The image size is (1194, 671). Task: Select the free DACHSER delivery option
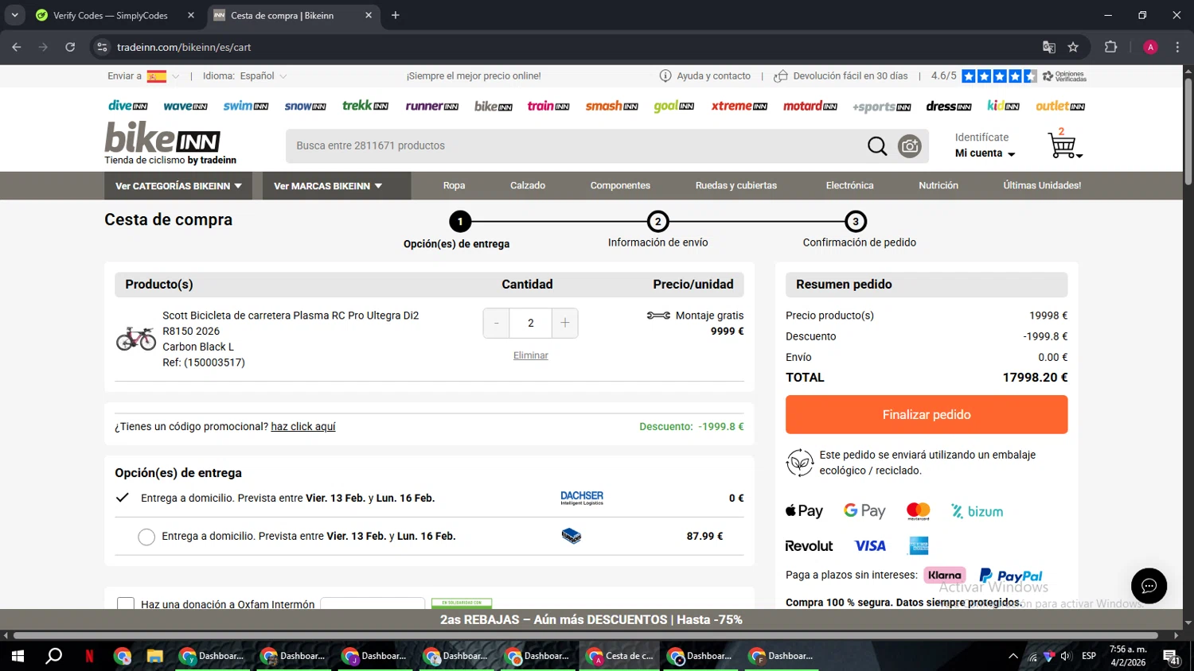[123, 498]
